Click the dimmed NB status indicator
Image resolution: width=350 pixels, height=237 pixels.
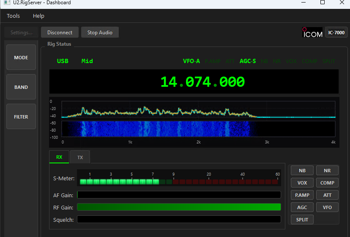tap(264, 61)
